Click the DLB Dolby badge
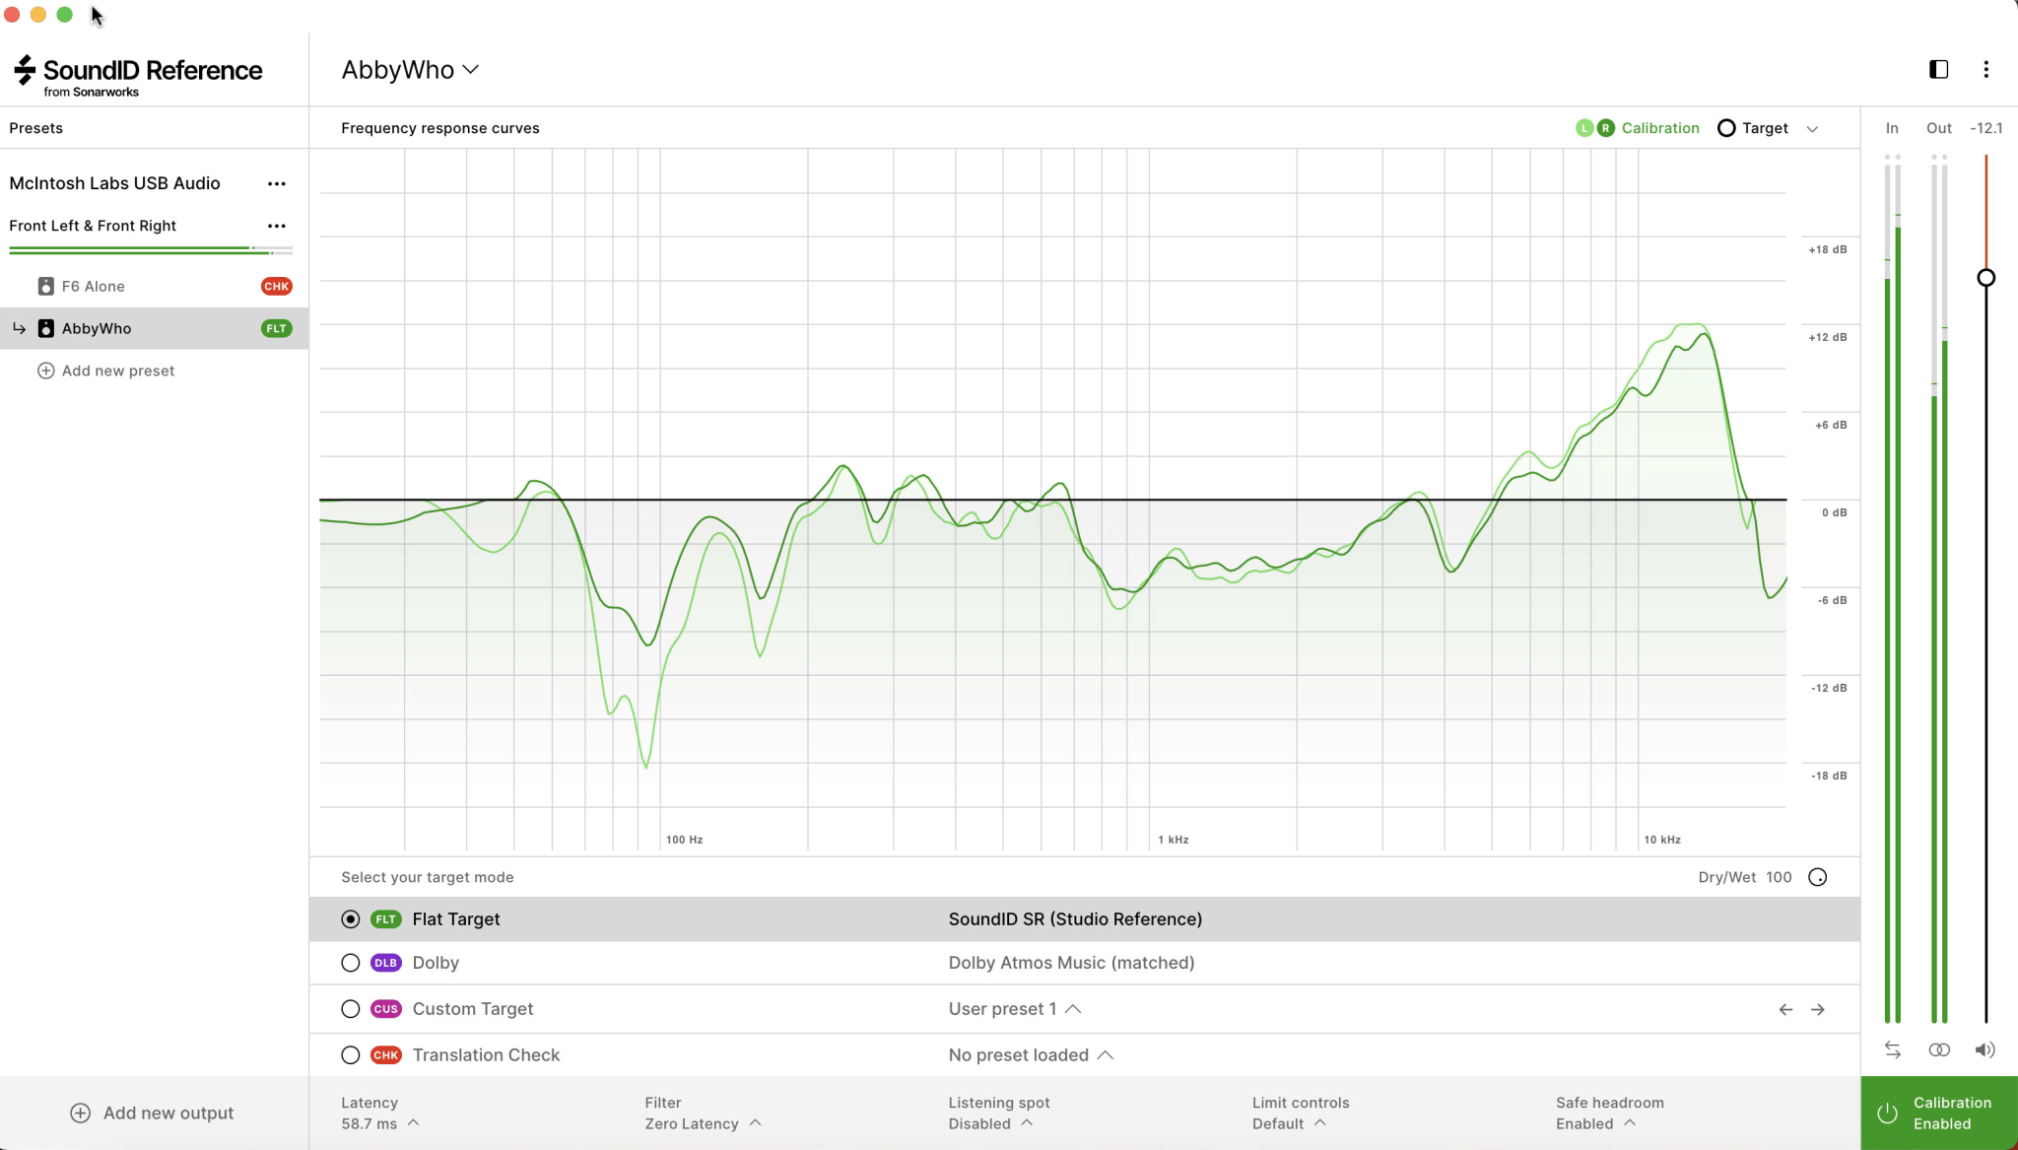The width and height of the screenshot is (2018, 1150). coord(385,963)
